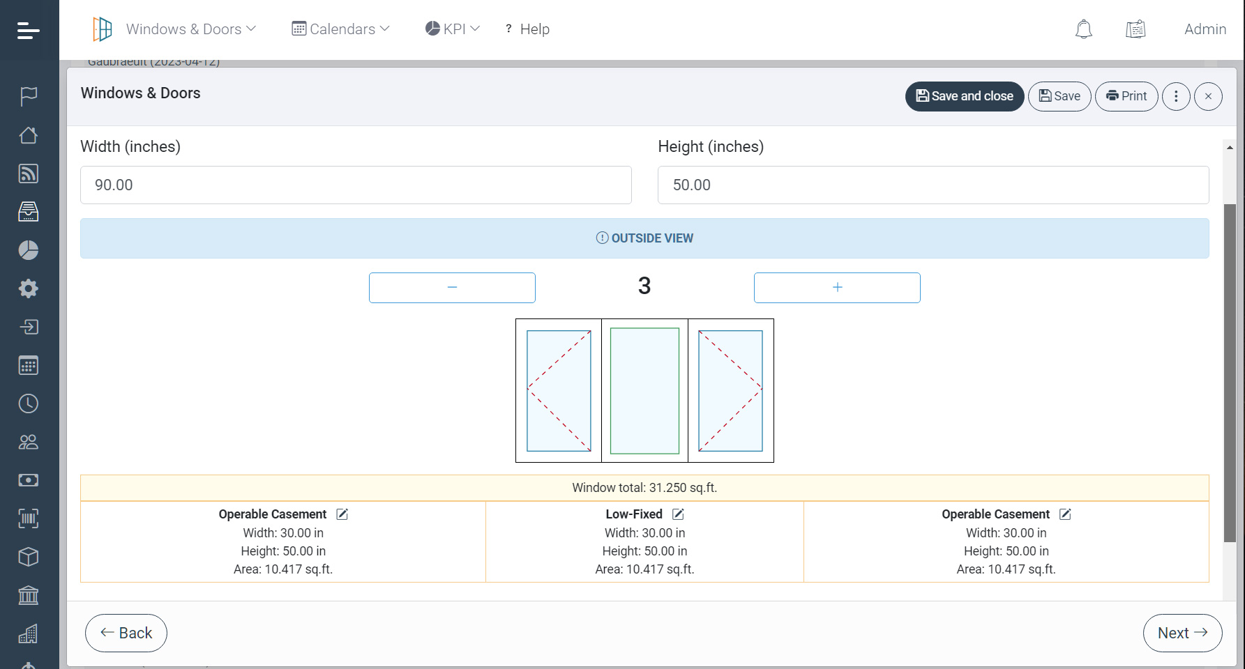Open the pie chart icon in sidebar
The image size is (1245, 669).
[x=29, y=250]
